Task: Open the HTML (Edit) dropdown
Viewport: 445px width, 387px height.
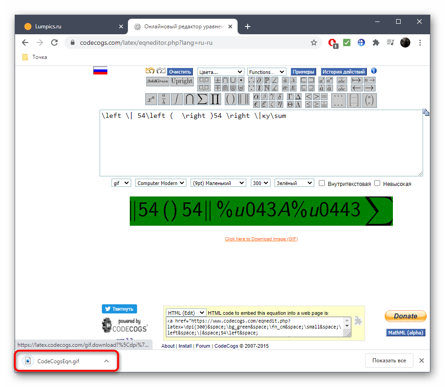Action: (x=186, y=313)
